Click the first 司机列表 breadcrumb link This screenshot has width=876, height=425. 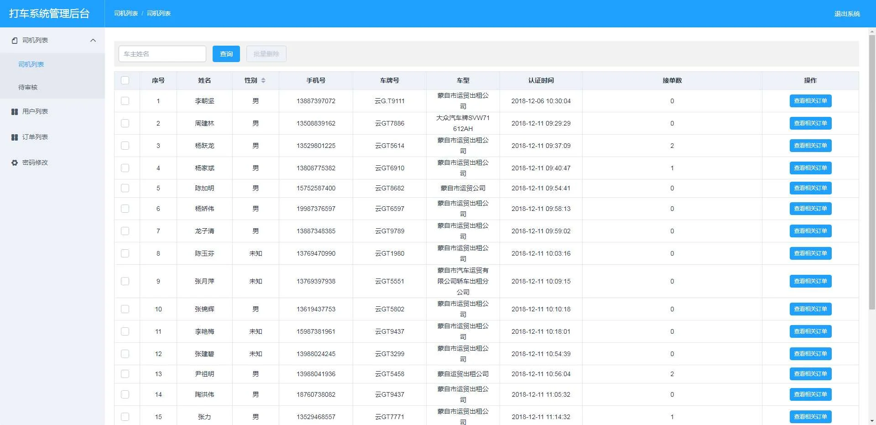click(x=126, y=14)
